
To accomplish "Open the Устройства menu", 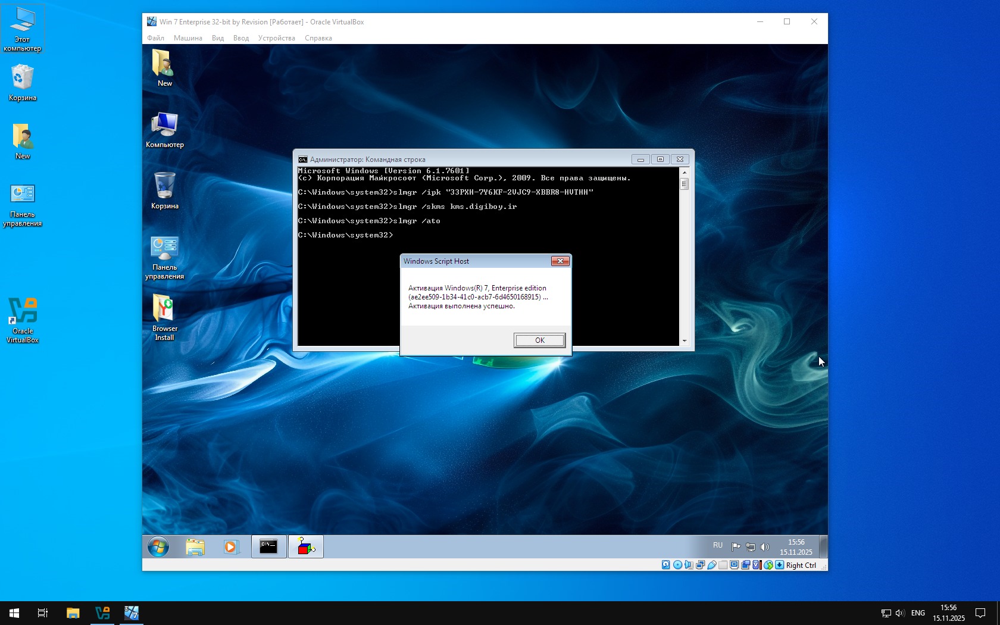I will pos(276,38).
